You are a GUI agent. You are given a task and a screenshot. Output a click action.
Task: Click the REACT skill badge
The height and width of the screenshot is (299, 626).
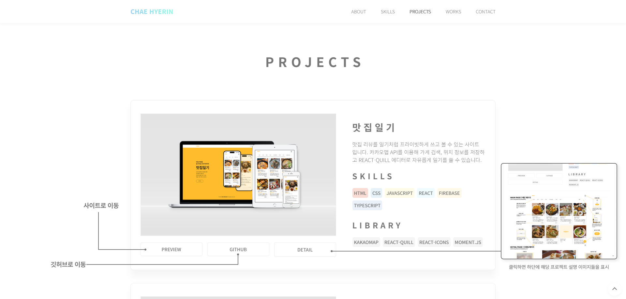pyautogui.click(x=425, y=193)
